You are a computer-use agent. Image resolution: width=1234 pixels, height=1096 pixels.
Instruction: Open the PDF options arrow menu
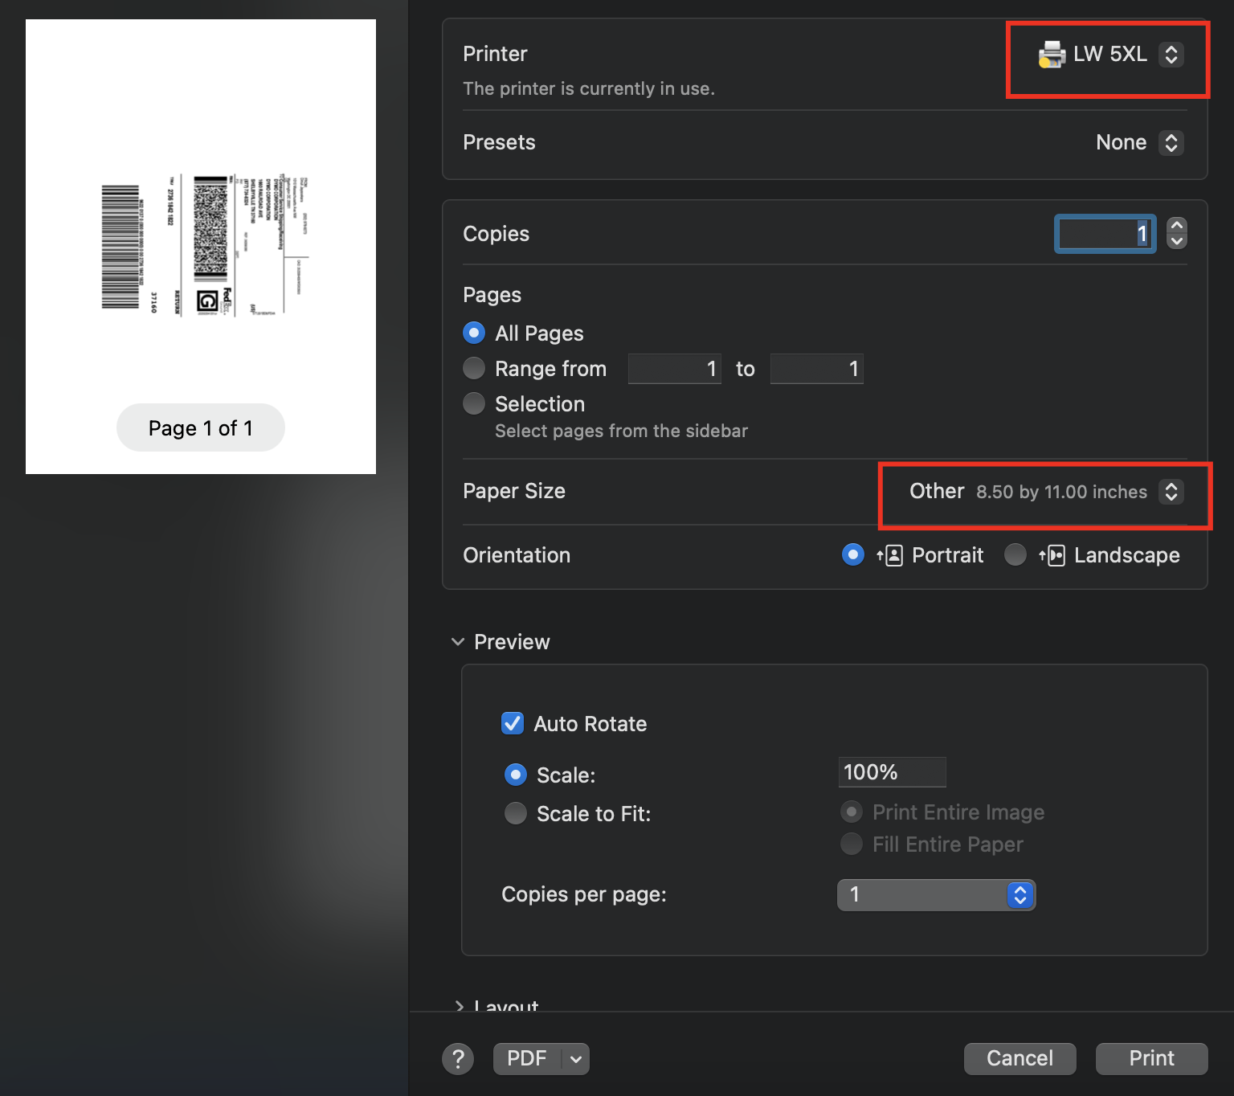click(575, 1059)
